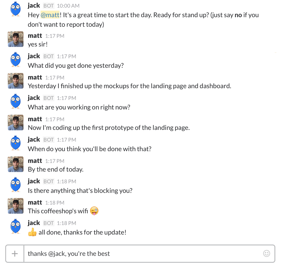Click jack's avatar beside 'What did you get done'
The width and height of the screenshot is (284, 264).
point(16,60)
